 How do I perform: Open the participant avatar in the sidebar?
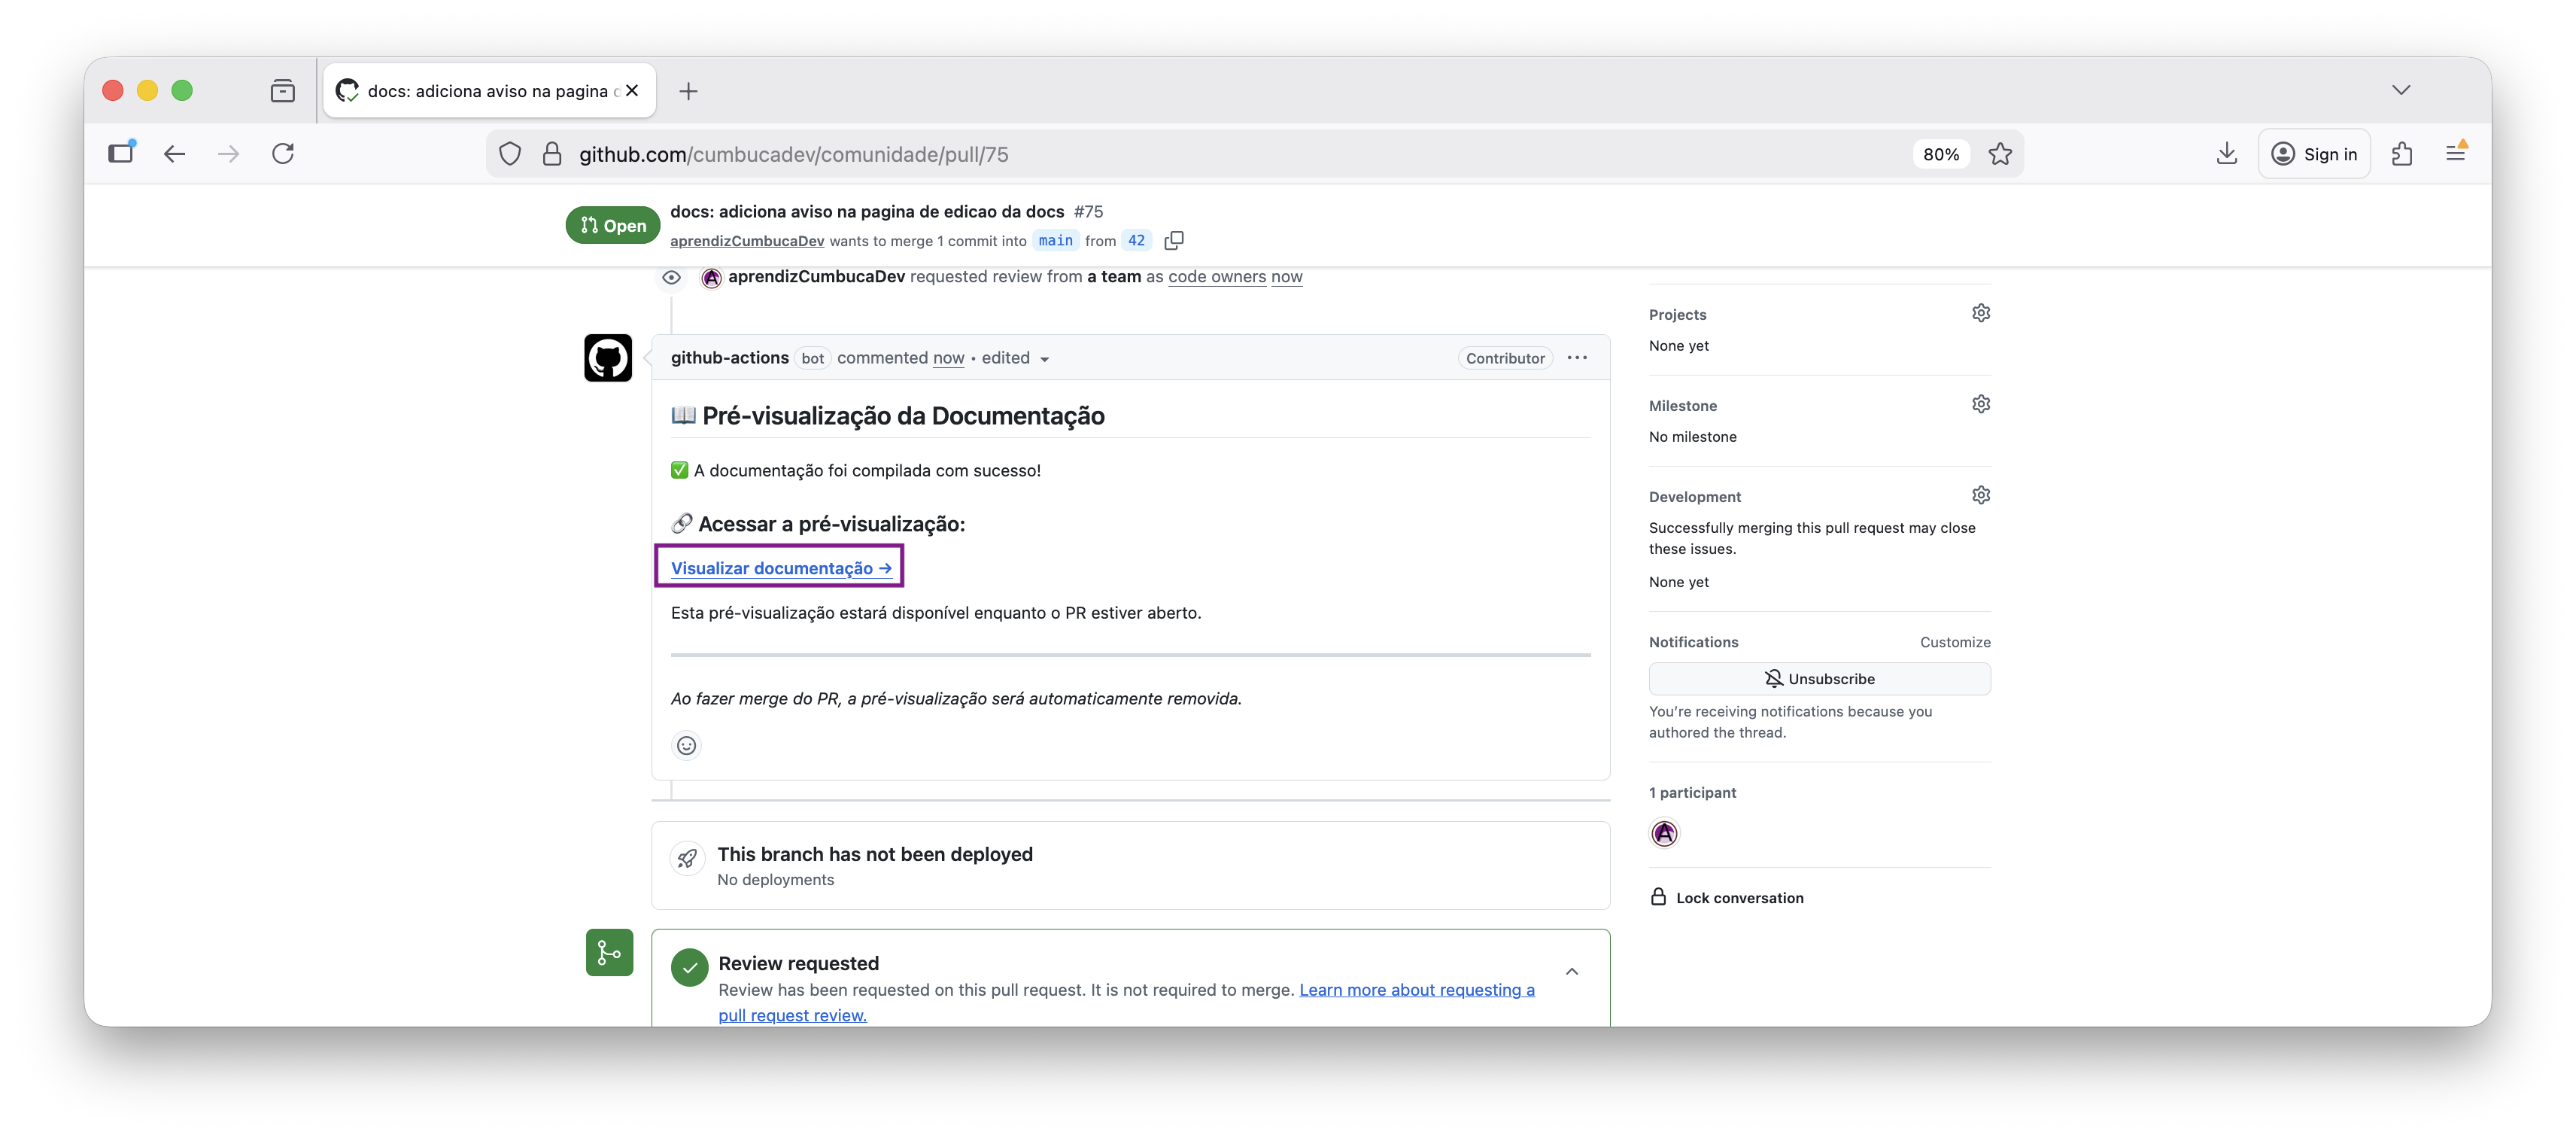(1664, 833)
